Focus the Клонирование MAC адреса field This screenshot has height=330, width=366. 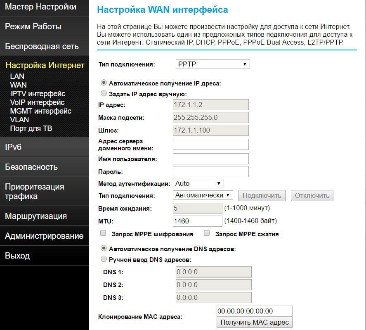point(255,311)
